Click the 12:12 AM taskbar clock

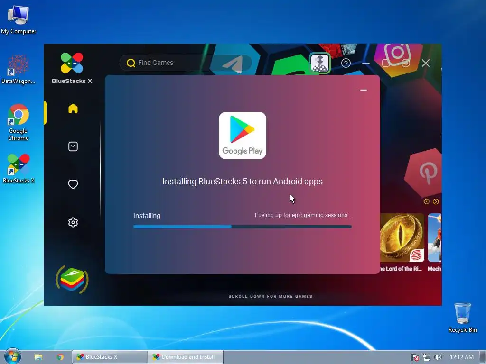tap(461, 357)
